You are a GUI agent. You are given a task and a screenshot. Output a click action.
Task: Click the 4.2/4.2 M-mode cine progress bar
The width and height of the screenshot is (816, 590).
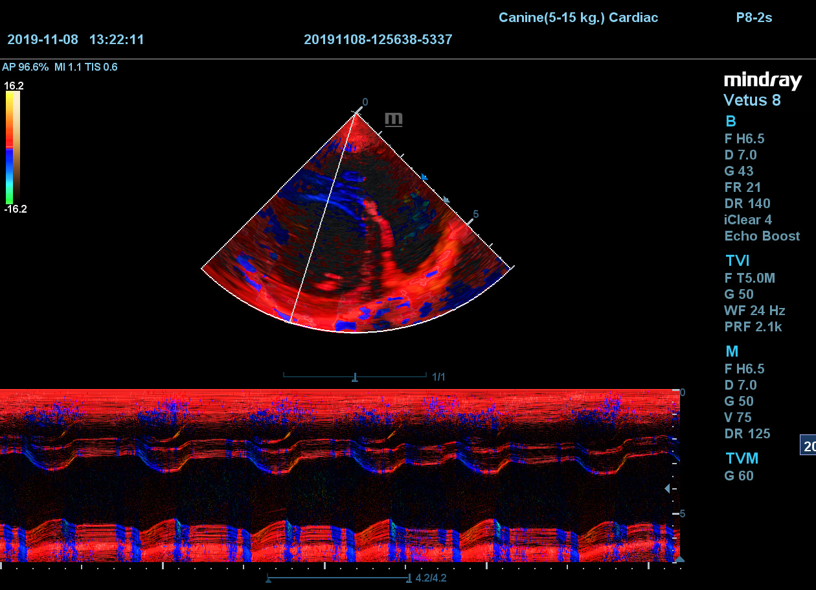(x=337, y=578)
